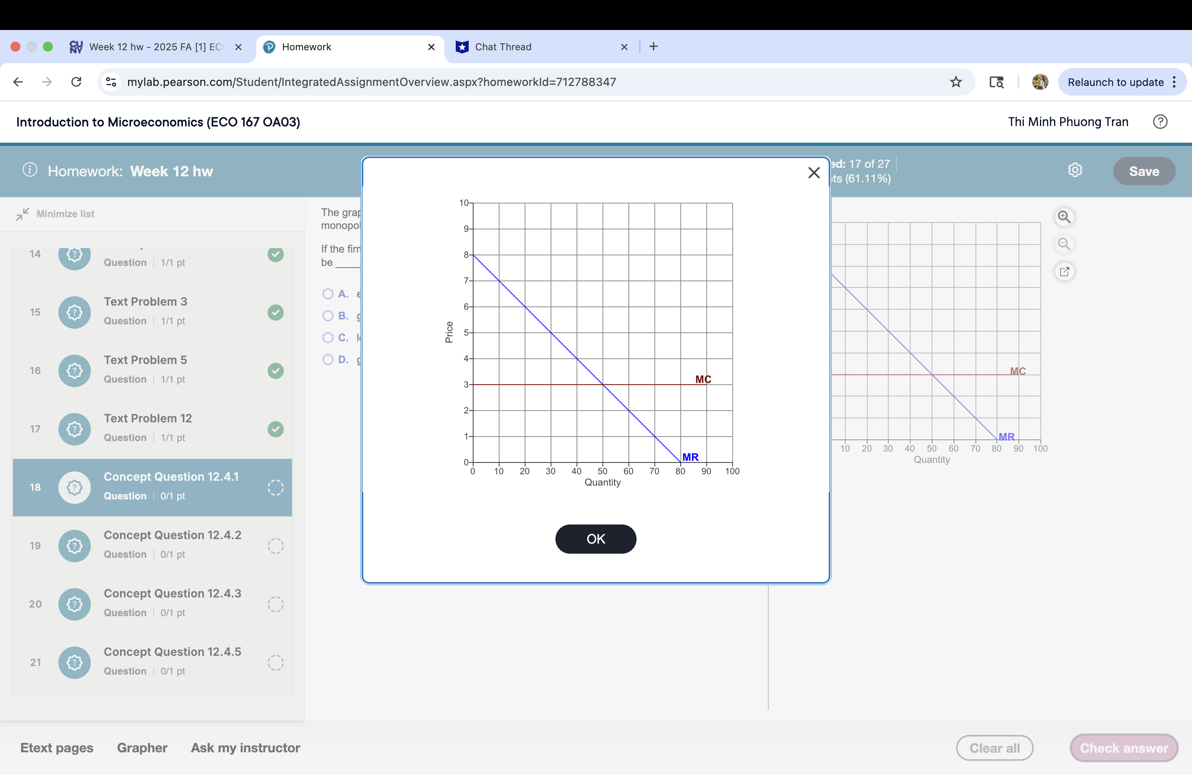Image resolution: width=1192 pixels, height=775 pixels.
Task: Open graph in new window via external link icon
Action: click(x=1065, y=271)
